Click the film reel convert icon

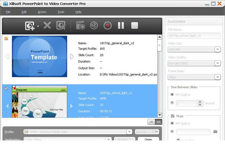[x=94, y=26]
